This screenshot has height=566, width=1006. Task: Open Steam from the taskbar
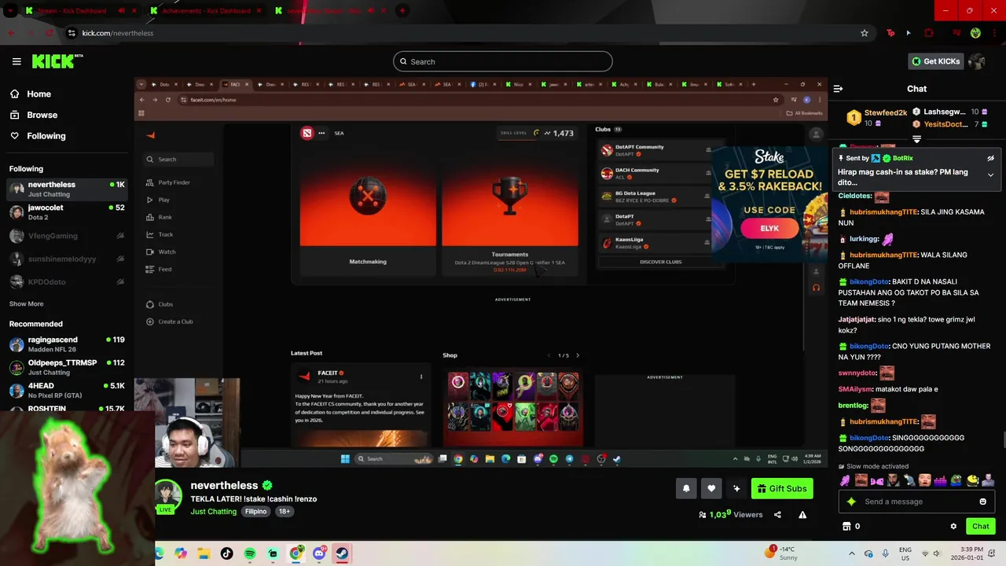(342, 553)
